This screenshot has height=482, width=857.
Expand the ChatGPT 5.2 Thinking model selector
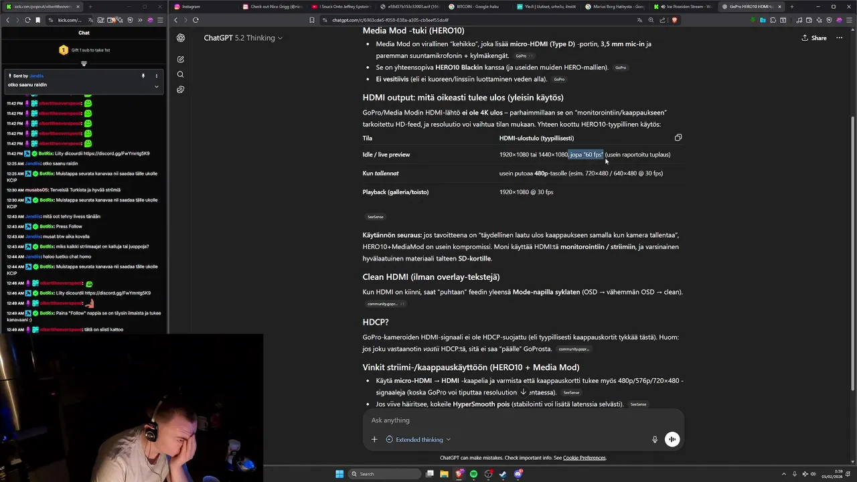243,38
